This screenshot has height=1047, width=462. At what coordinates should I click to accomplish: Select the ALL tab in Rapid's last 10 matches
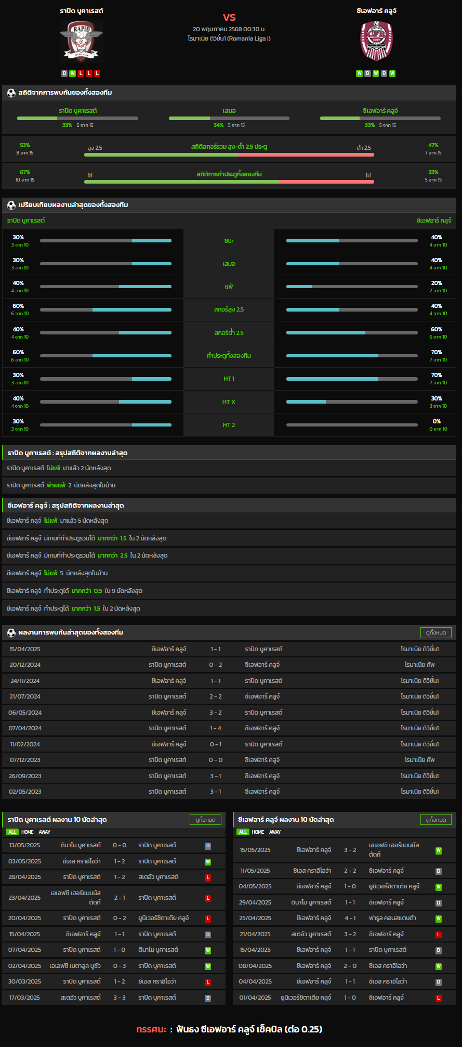12,832
